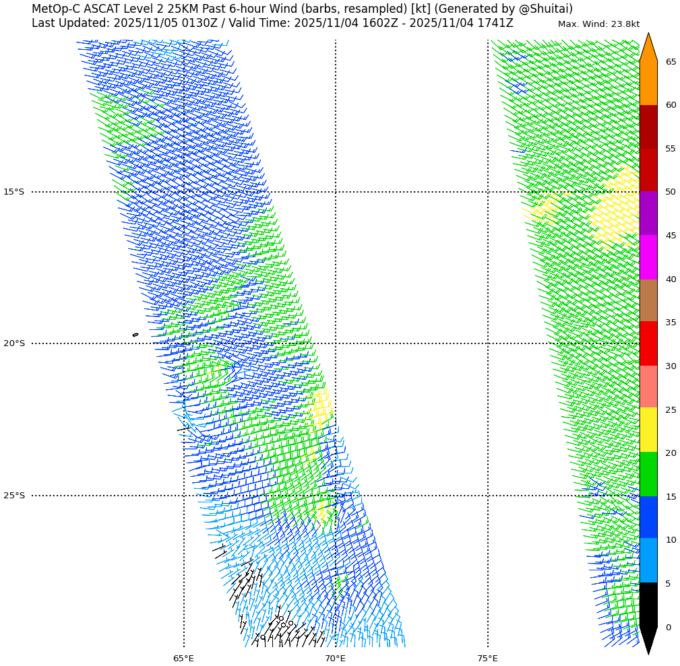680x666 pixels.
Task: Click the small island outline near 20°S
Action: pos(135,335)
